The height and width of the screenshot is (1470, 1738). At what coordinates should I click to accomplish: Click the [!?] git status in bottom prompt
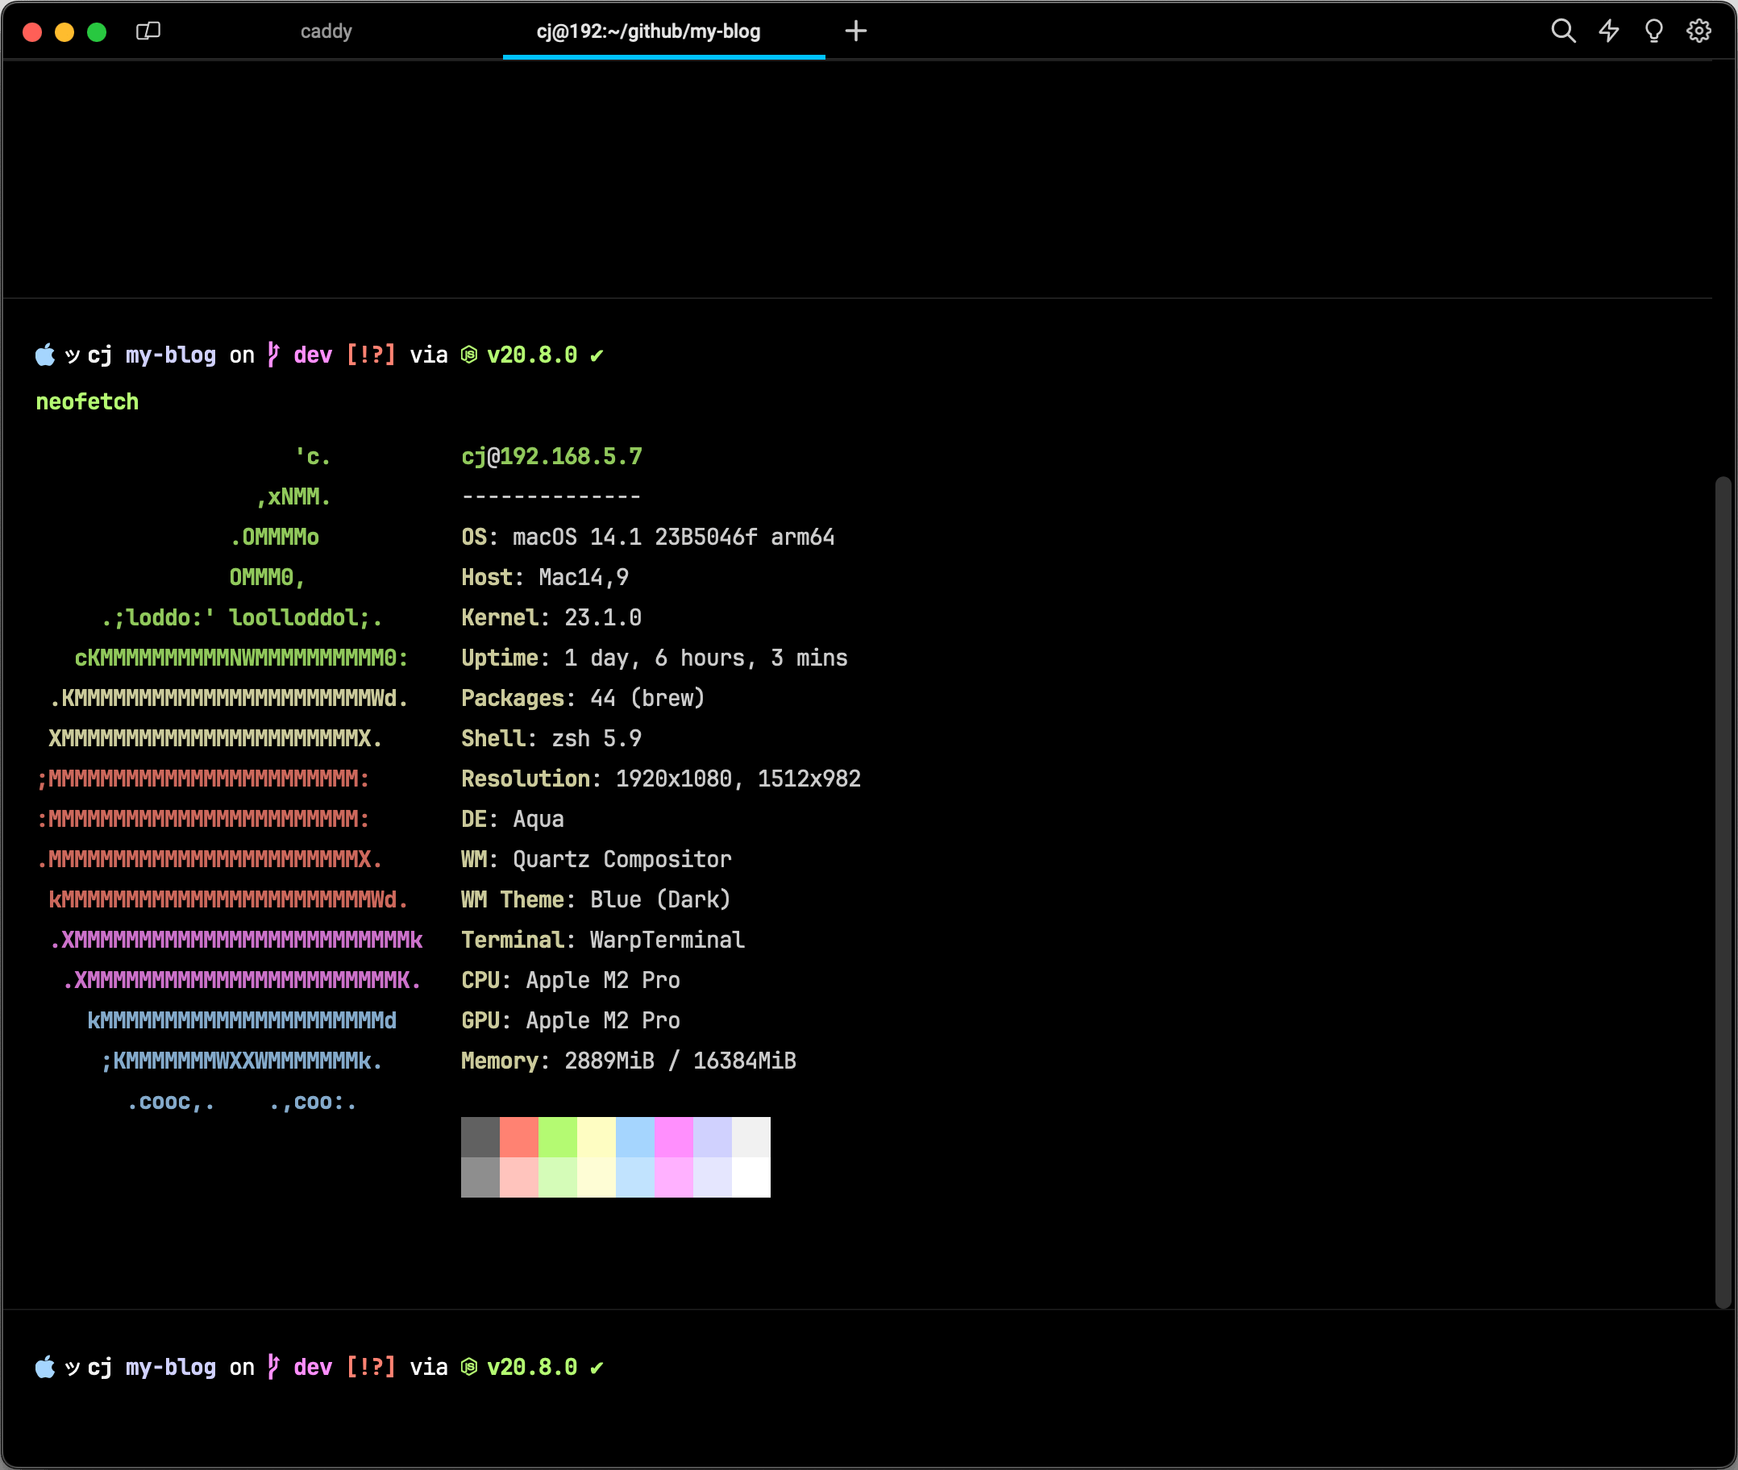pos(371,1368)
